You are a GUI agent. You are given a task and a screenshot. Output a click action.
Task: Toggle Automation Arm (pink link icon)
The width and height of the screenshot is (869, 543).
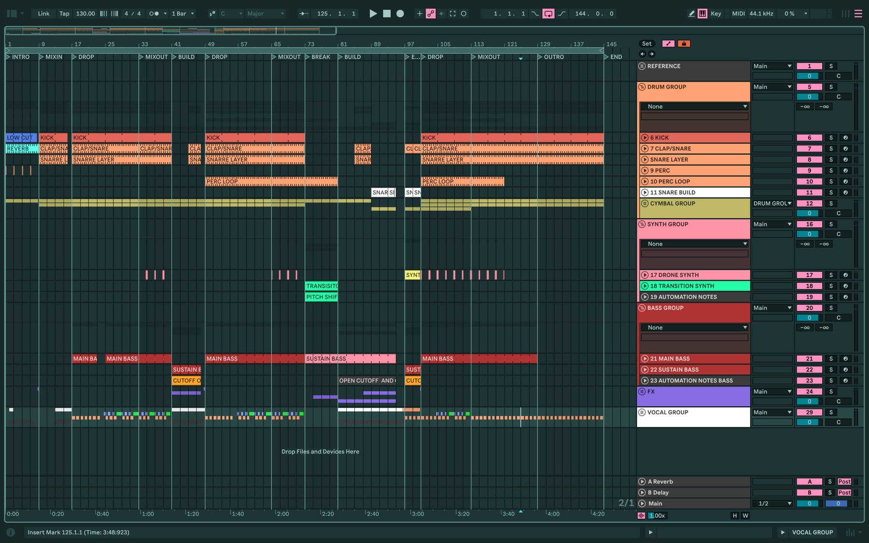click(431, 14)
